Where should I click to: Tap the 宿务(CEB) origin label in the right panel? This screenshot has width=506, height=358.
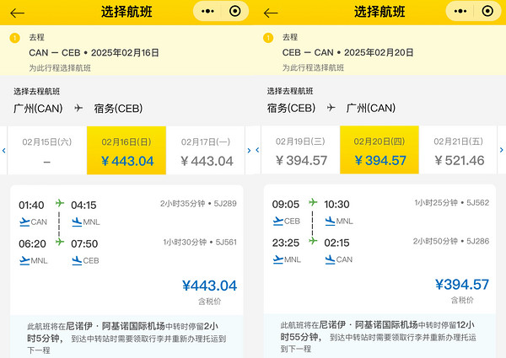click(x=292, y=108)
